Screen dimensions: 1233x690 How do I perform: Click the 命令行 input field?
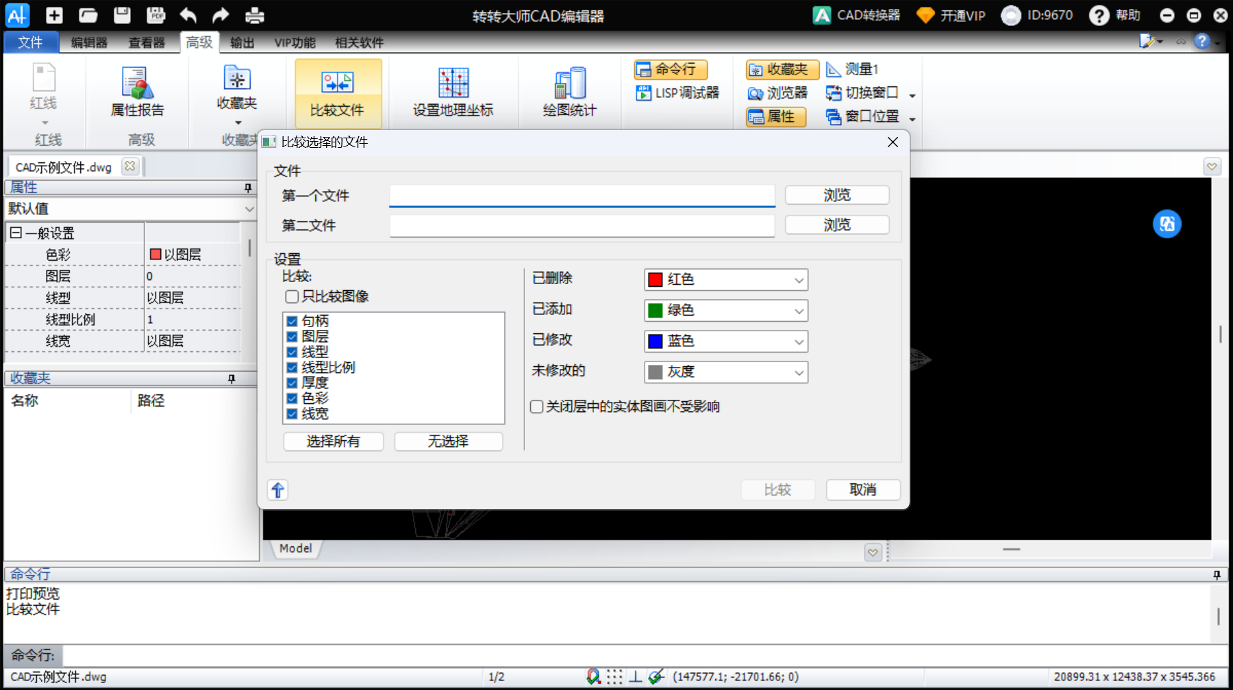tap(644, 655)
